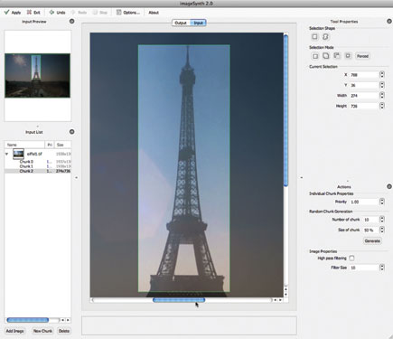Click the left panel collapse handle arrow
Viewport: 393px width, 339px height.
77,178
